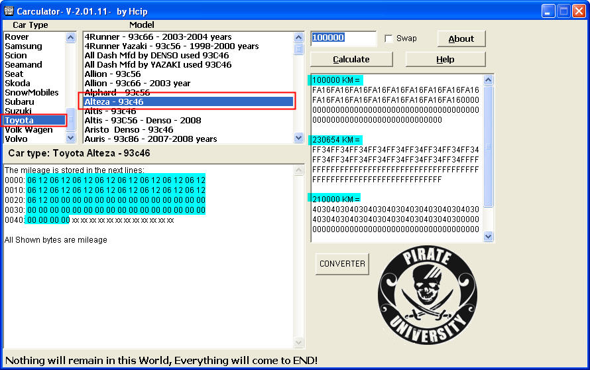Image resolution: width=590 pixels, height=370 pixels.
Task: Click the Carculator title bar app icon
Action: click(x=9, y=11)
